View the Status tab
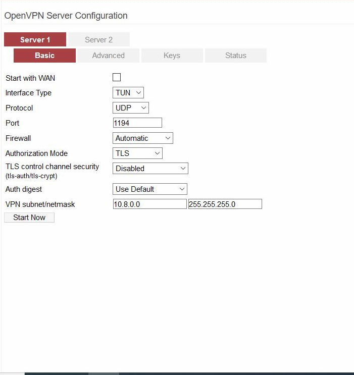Image resolution: width=354 pixels, height=375 pixels. (235, 56)
